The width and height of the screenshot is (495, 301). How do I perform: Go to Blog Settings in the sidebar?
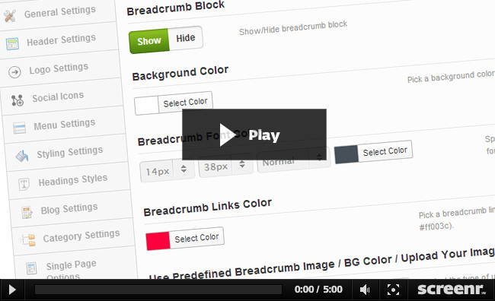pyautogui.click(x=69, y=209)
